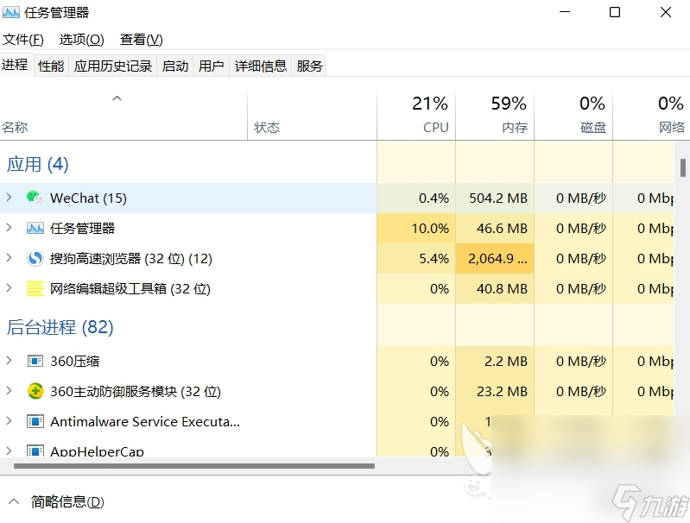Click the Sogou browser icon

(x=35, y=258)
